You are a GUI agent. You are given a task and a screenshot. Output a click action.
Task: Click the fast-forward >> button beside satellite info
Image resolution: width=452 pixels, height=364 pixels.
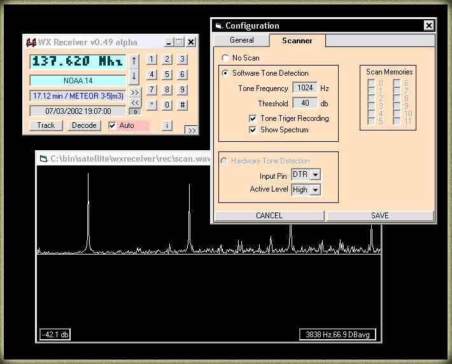coord(134,92)
